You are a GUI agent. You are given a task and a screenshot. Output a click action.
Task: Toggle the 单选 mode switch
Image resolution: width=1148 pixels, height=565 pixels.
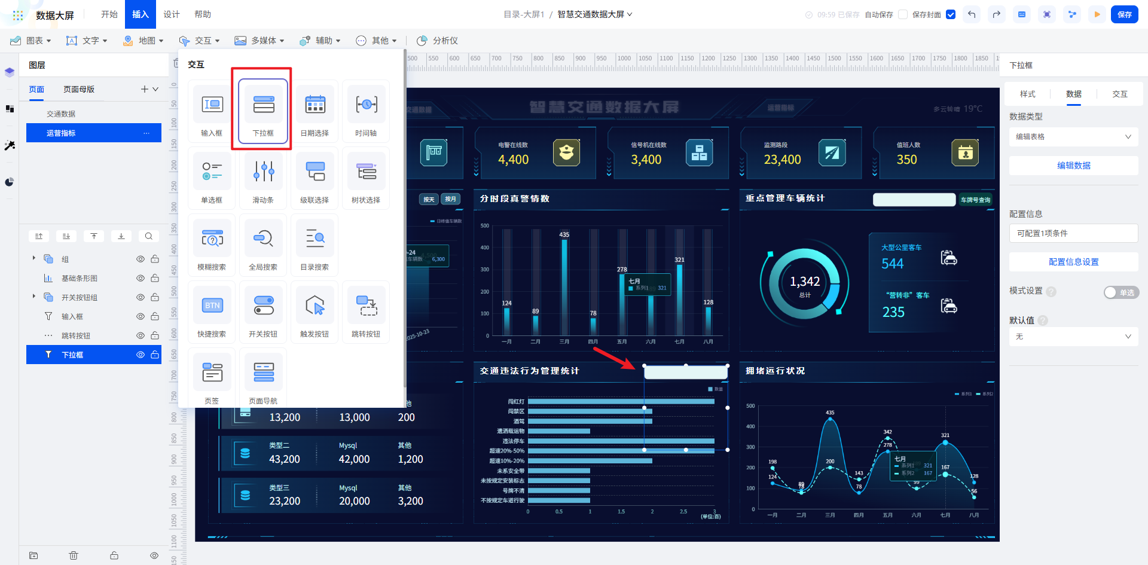(1121, 292)
